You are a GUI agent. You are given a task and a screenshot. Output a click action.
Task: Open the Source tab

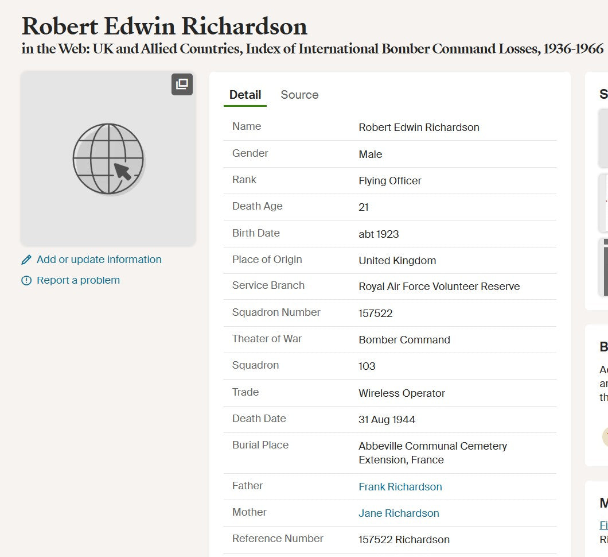pyautogui.click(x=299, y=95)
